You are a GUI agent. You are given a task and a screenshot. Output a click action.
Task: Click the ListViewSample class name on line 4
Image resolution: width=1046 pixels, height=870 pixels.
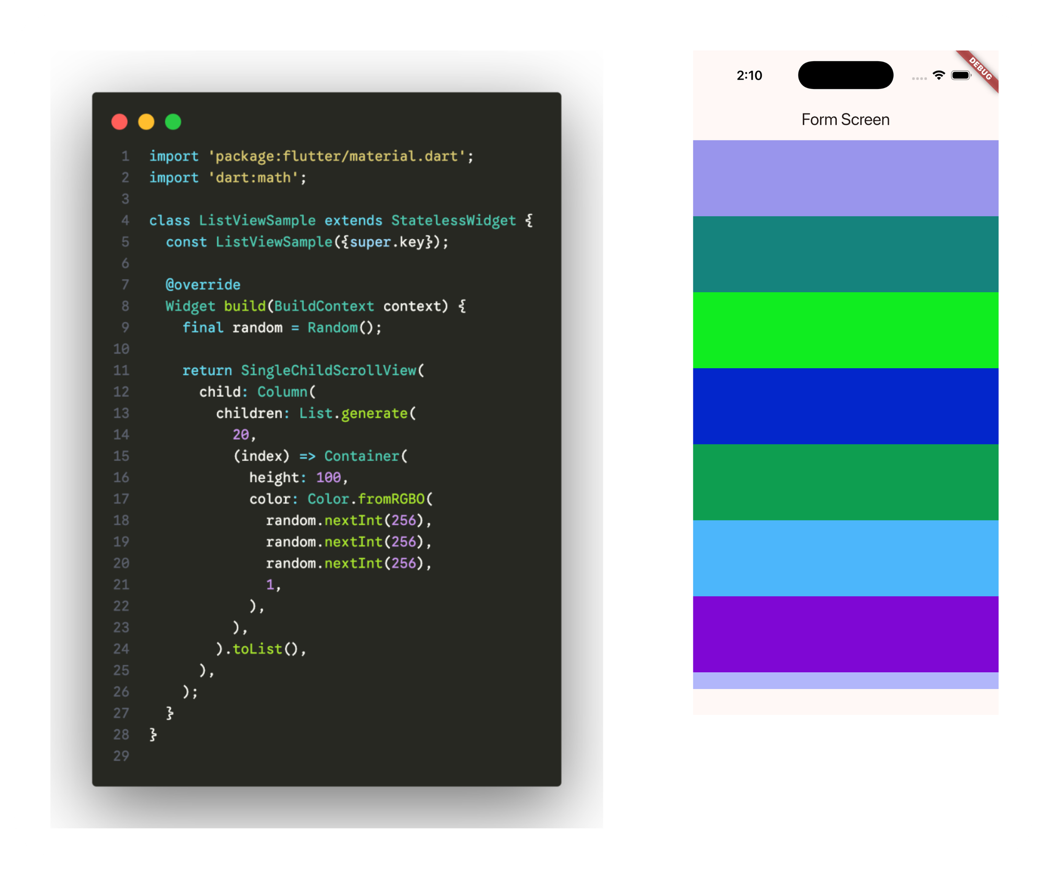(257, 221)
